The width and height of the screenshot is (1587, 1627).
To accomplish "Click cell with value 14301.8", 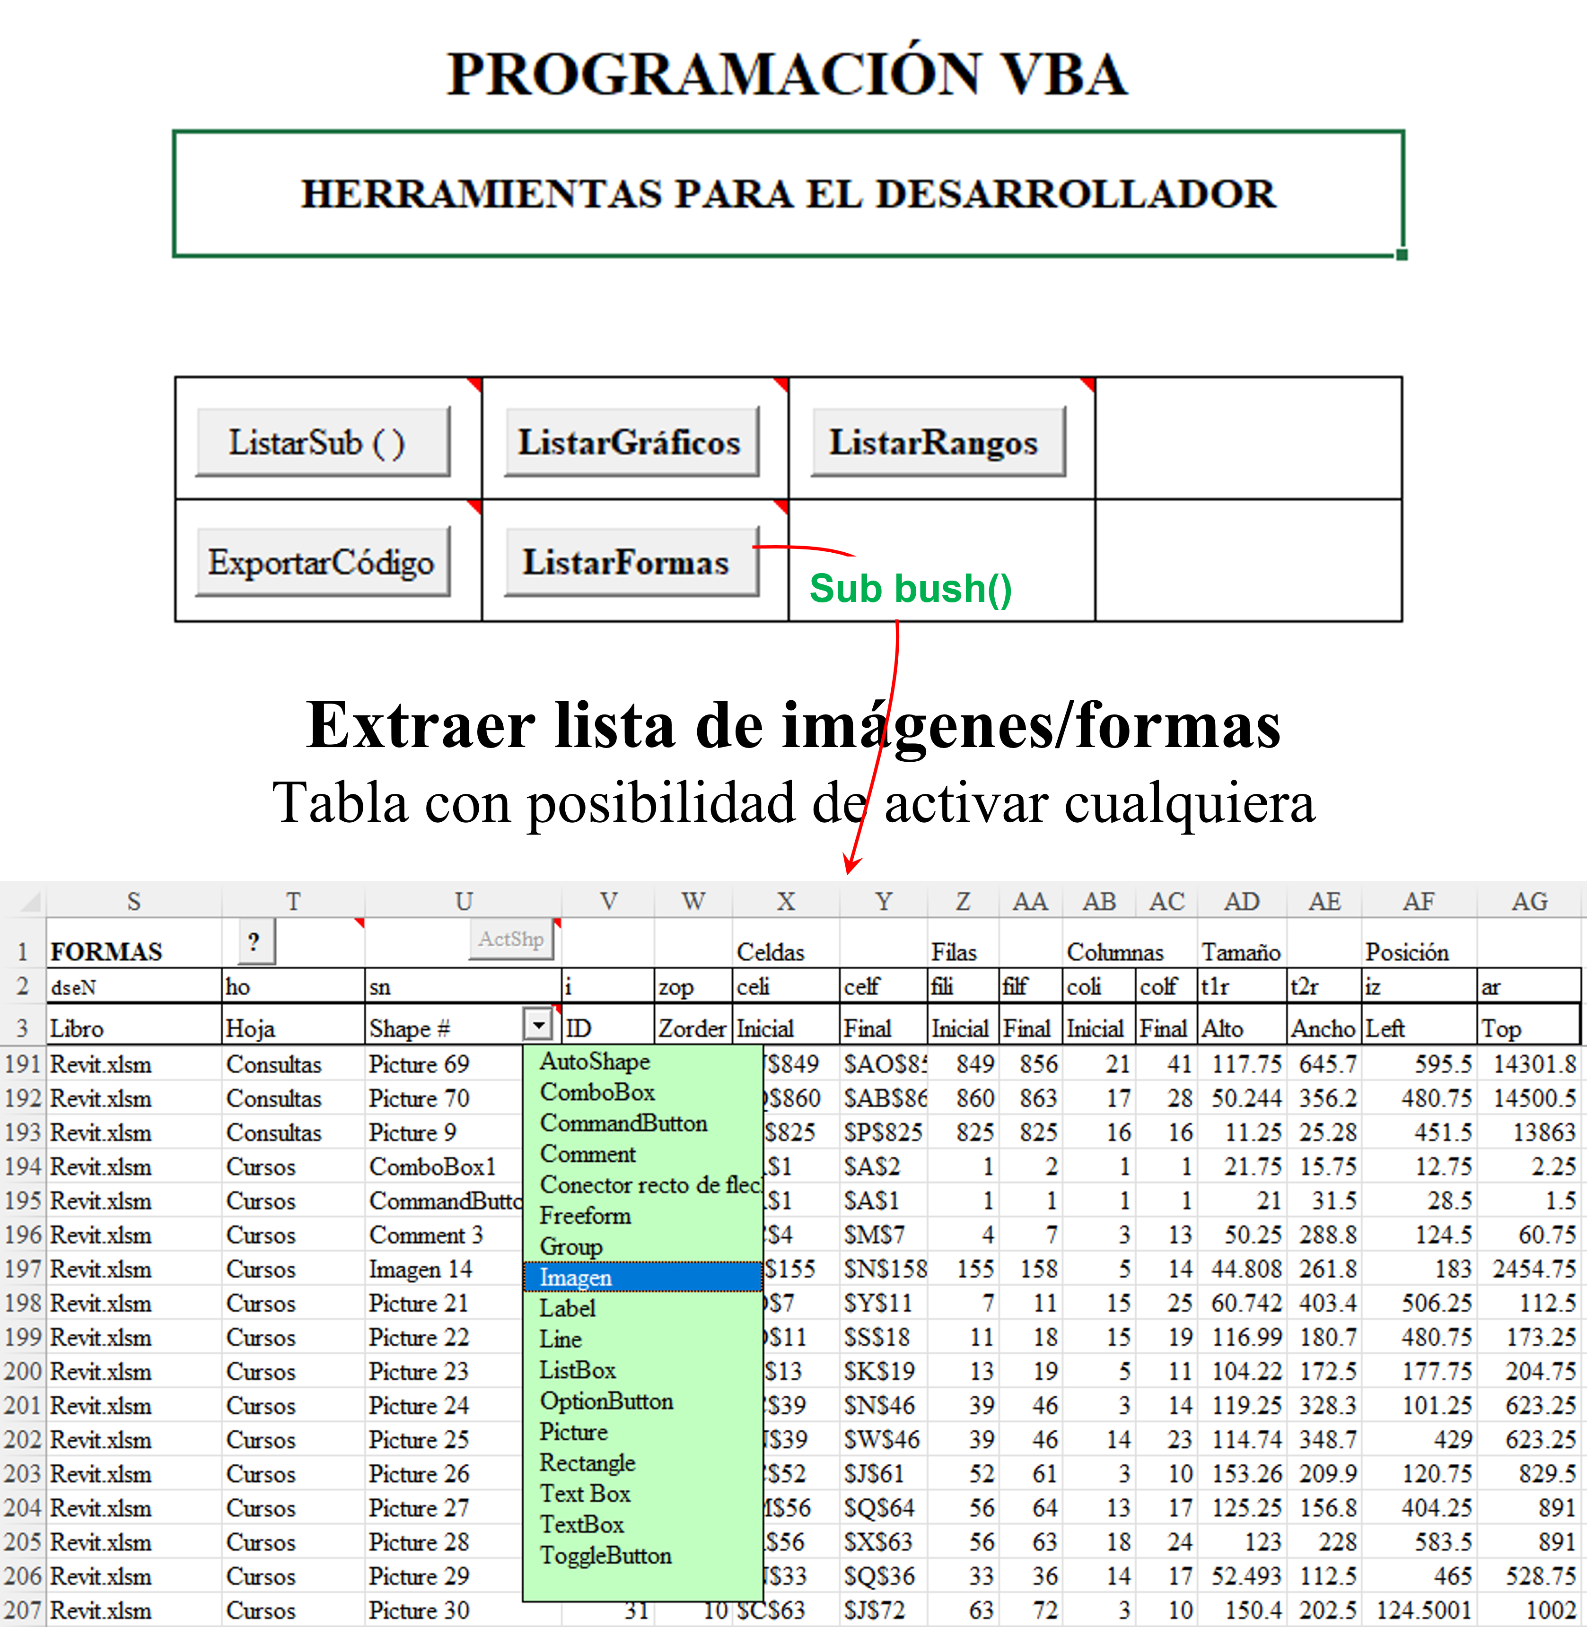I will [1529, 1063].
